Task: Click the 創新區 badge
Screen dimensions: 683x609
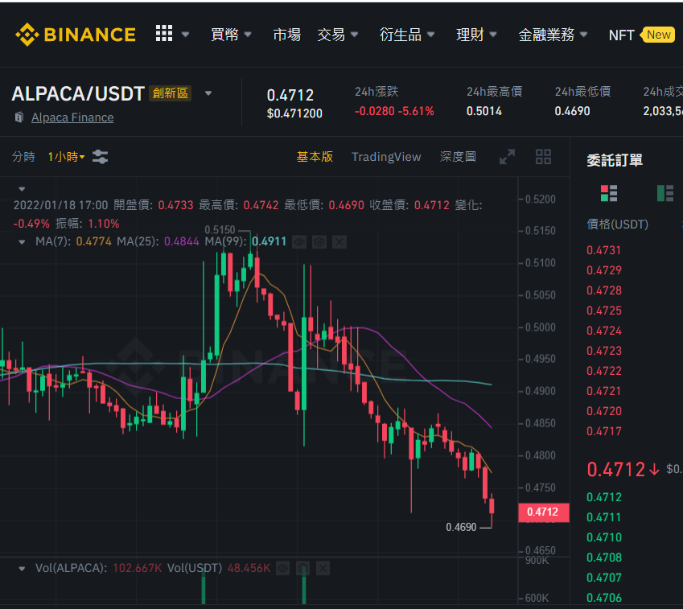Action: coord(170,93)
